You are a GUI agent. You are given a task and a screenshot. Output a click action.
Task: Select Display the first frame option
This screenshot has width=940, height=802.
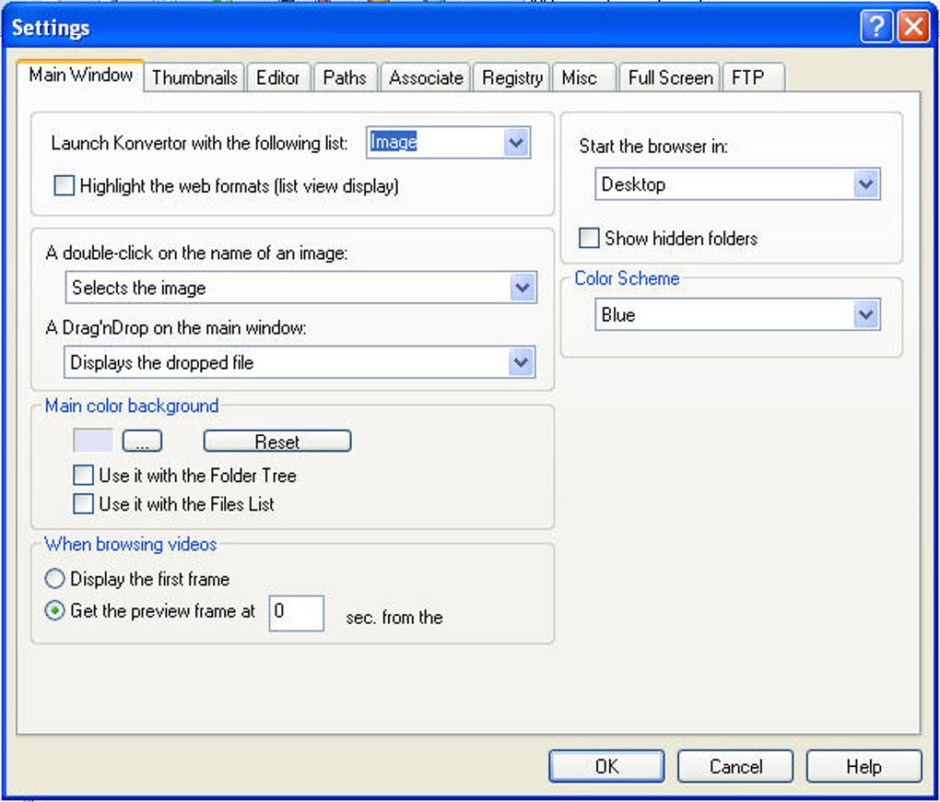[x=55, y=579]
